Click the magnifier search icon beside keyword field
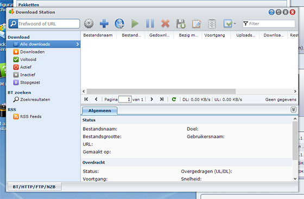 click(13, 24)
